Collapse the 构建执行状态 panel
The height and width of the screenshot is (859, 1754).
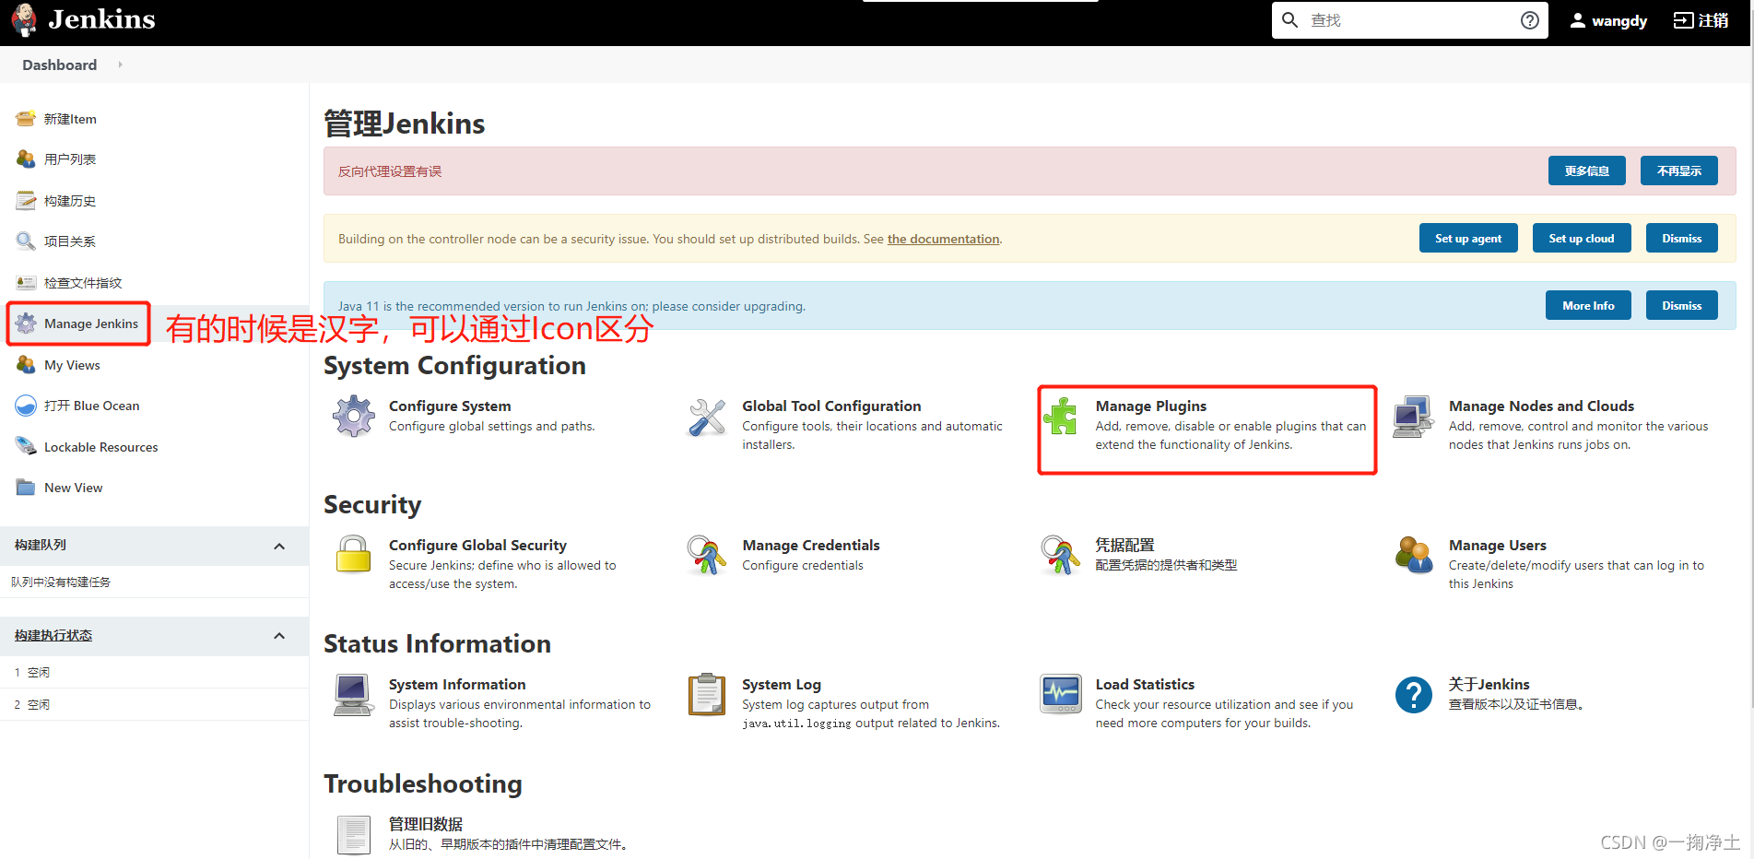(x=279, y=636)
